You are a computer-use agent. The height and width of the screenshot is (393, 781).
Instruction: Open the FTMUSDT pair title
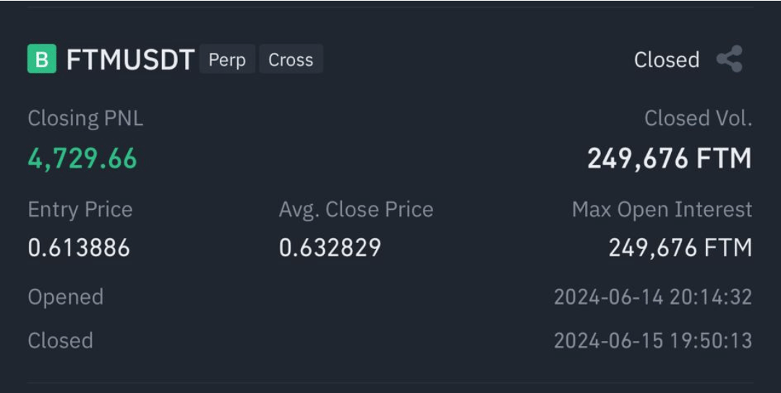[x=130, y=60]
